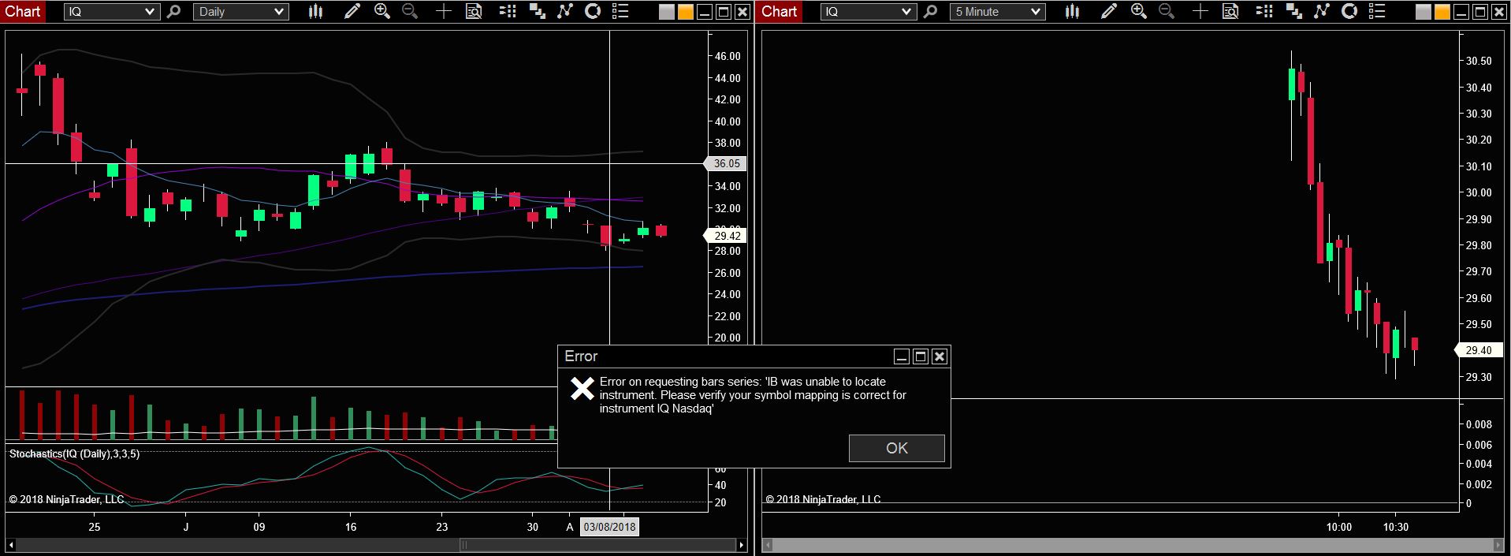Screen dimensions: 1511x556
Task: Zoom in on the 5 Minute chart
Action: point(1139,12)
